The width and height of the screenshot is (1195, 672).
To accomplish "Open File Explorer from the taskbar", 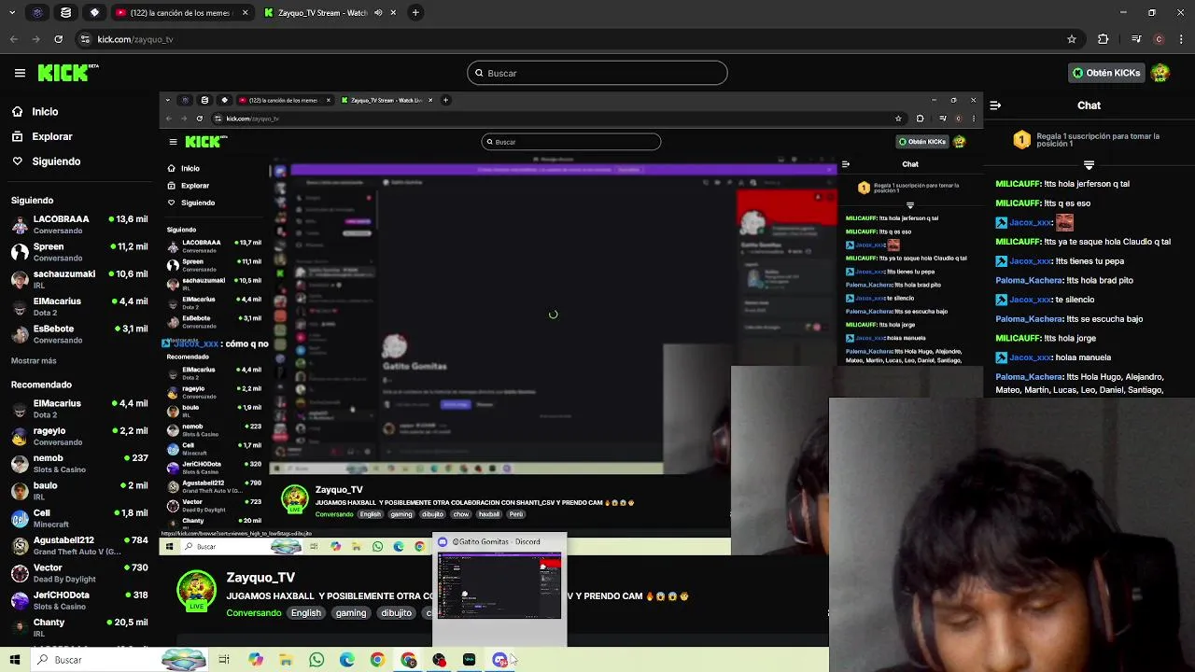I will [286, 660].
